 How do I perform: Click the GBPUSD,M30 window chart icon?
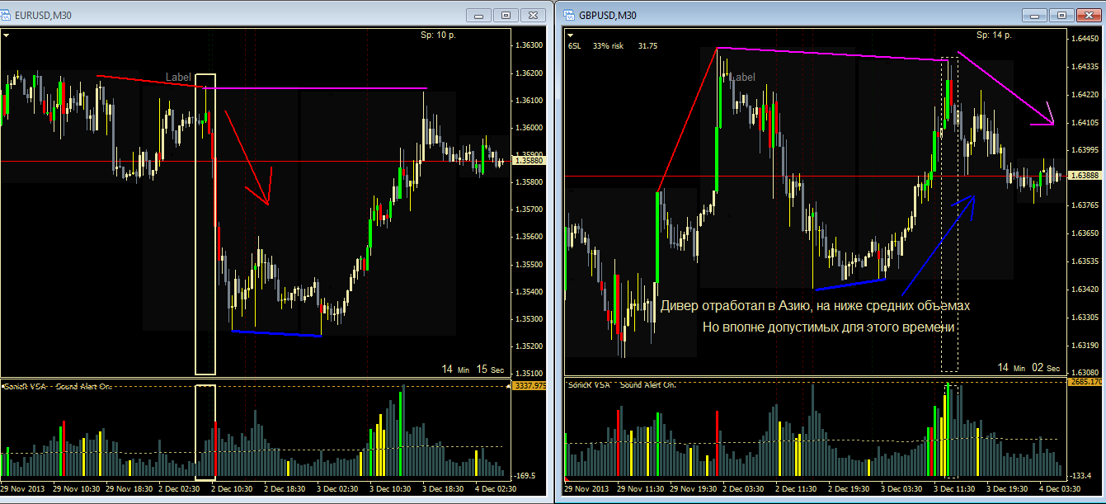(x=570, y=15)
